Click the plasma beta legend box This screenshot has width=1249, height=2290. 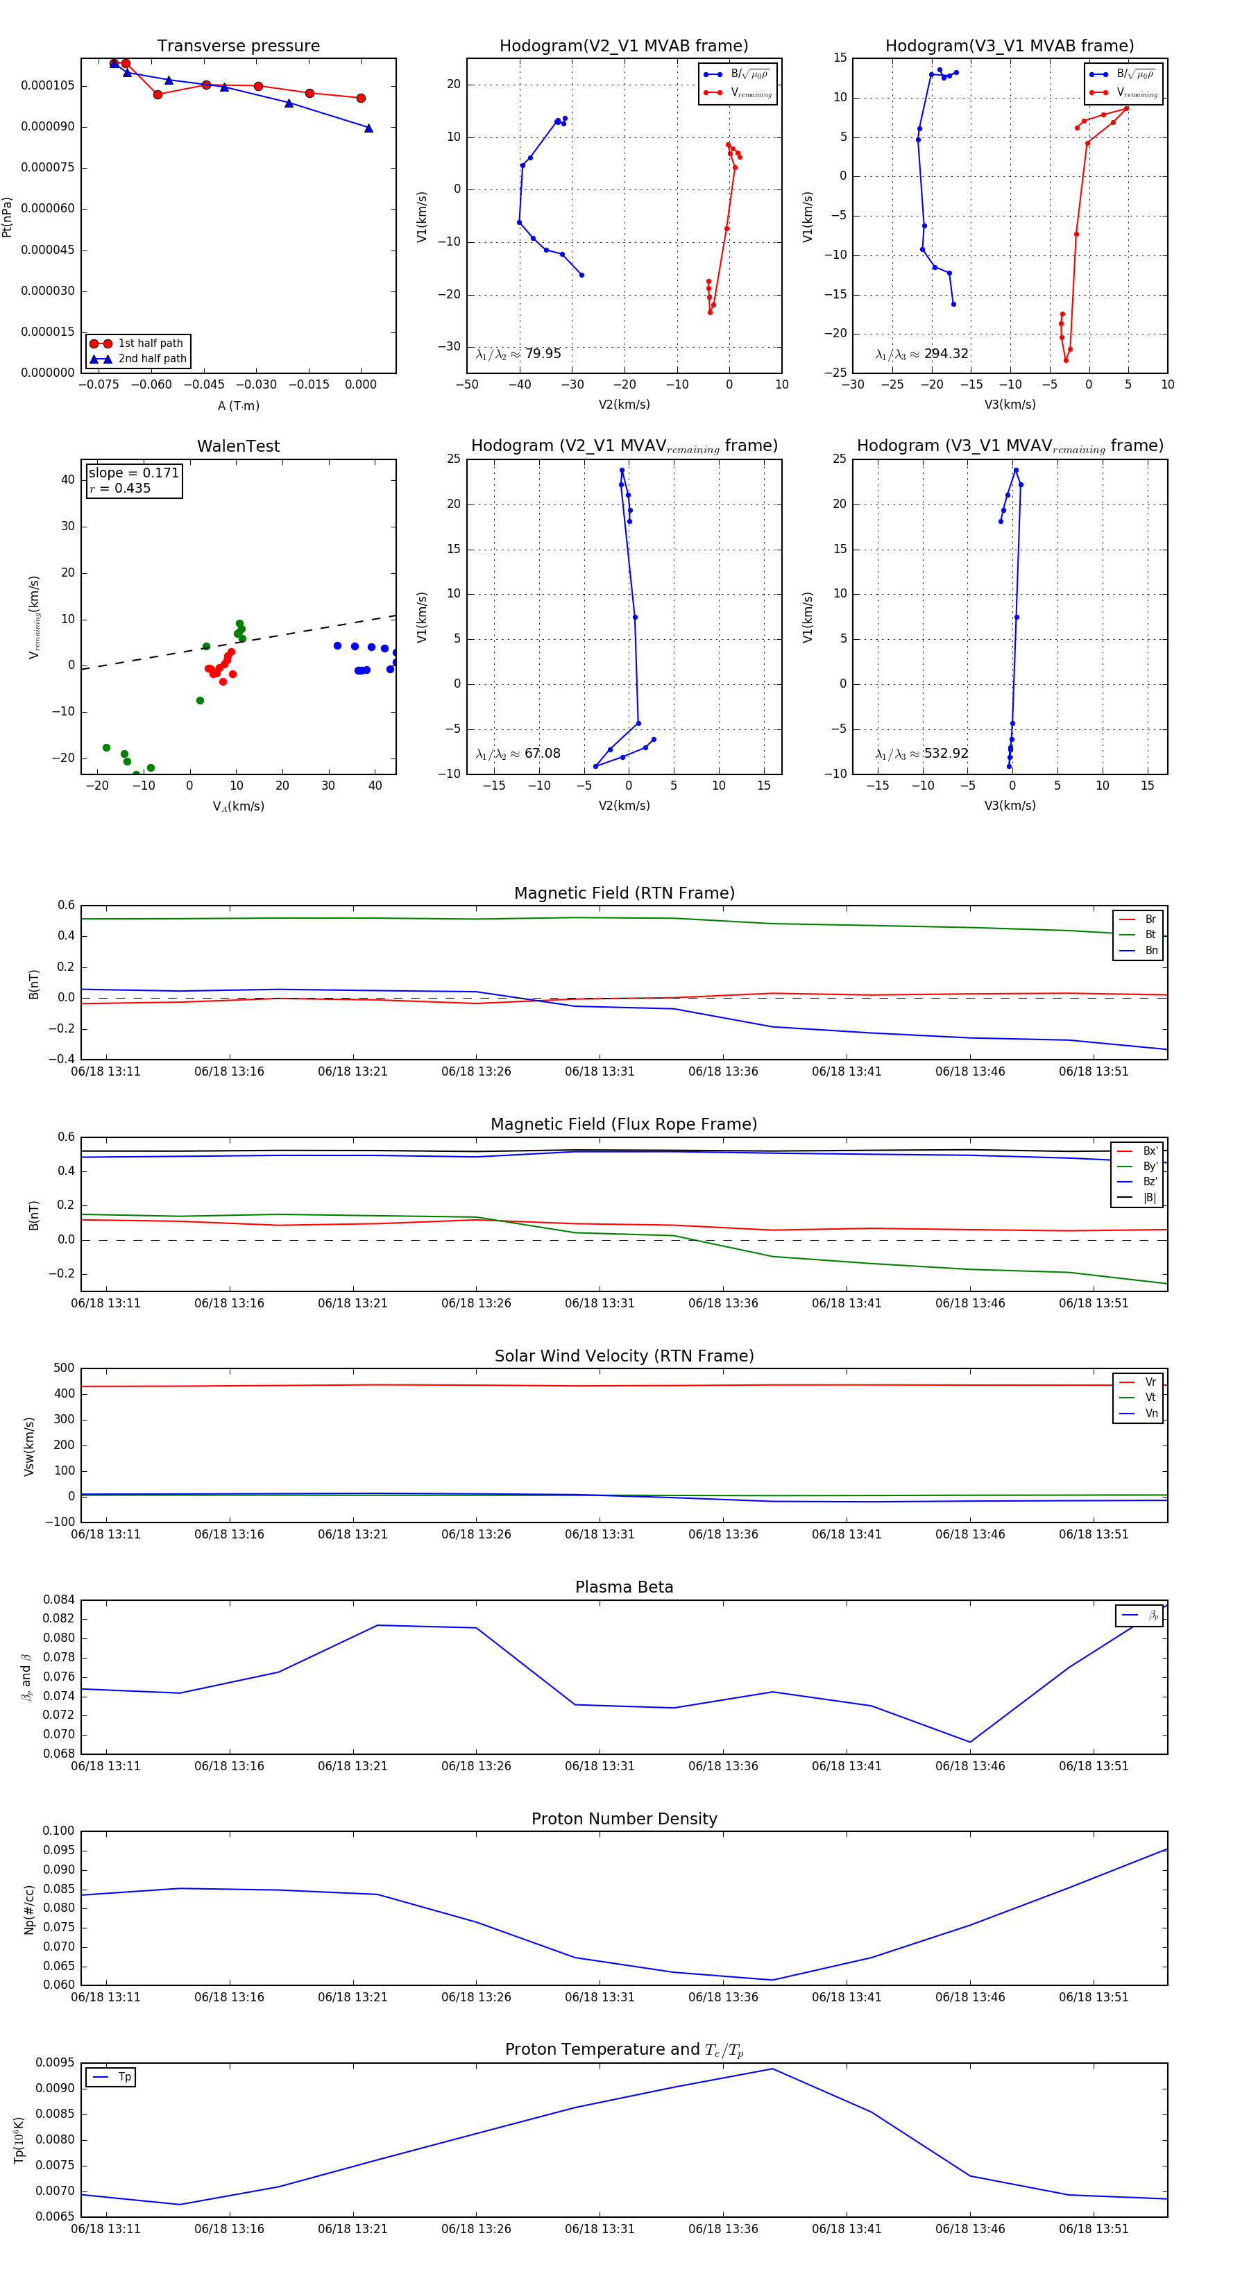point(1139,1616)
